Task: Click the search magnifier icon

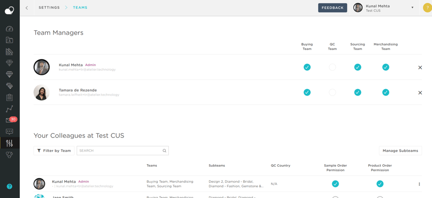Action: tap(164, 150)
